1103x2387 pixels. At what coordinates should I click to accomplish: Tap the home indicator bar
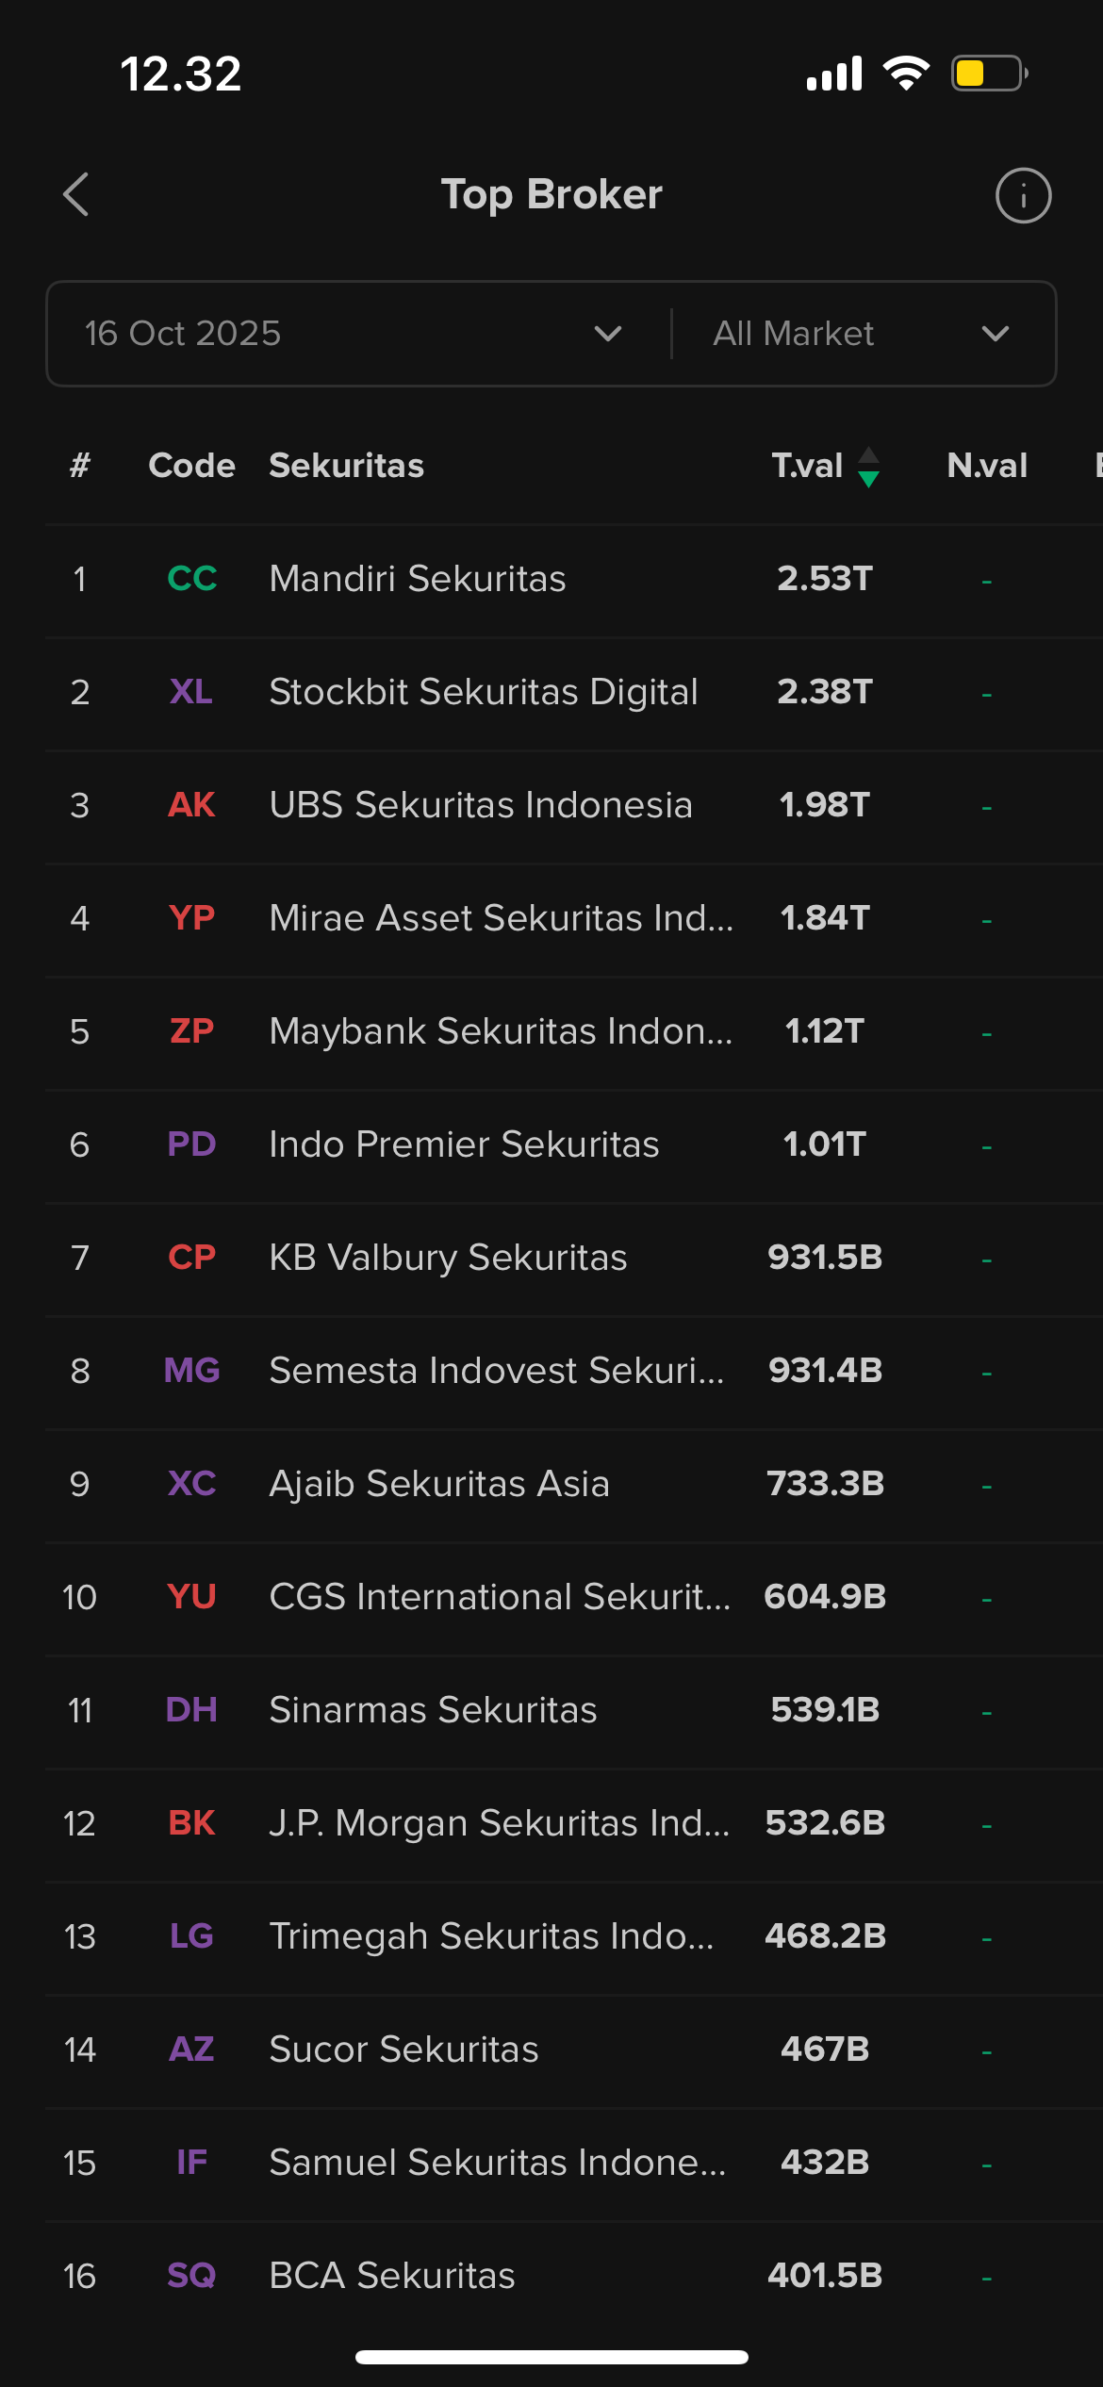coord(551,2357)
